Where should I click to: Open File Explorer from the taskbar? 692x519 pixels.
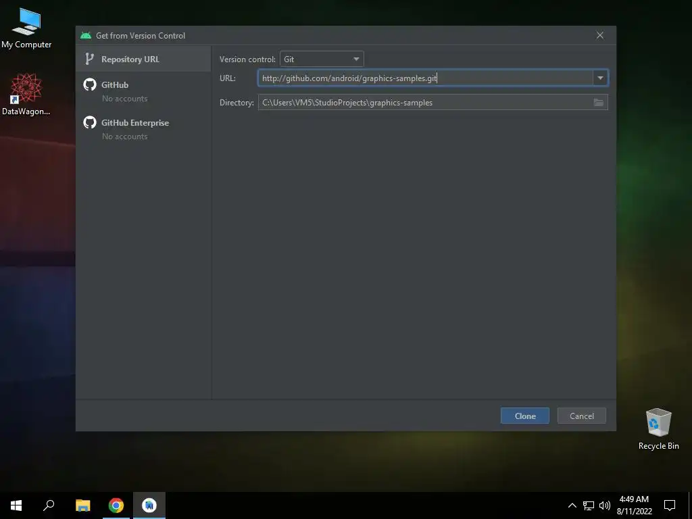click(82, 505)
